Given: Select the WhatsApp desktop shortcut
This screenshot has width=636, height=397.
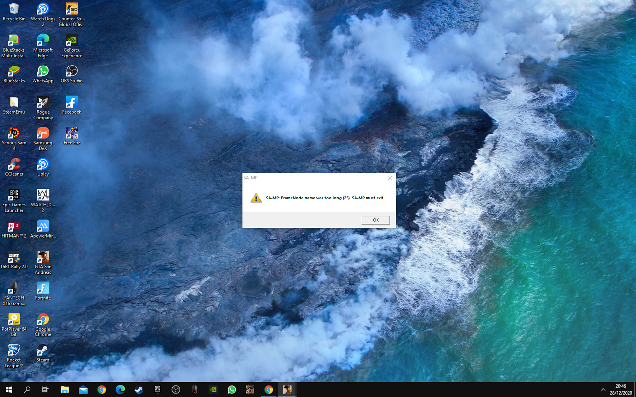Looking at the screenshot, I should 43,74.
